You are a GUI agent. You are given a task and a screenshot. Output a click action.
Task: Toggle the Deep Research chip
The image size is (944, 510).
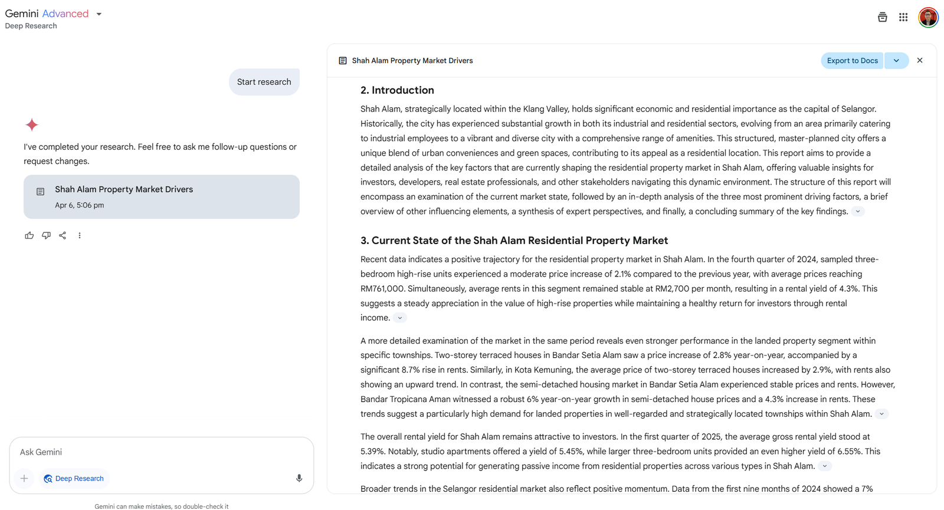pos(74,478)
